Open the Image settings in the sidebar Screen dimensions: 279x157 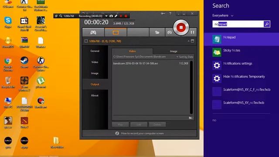click(95, 73)
